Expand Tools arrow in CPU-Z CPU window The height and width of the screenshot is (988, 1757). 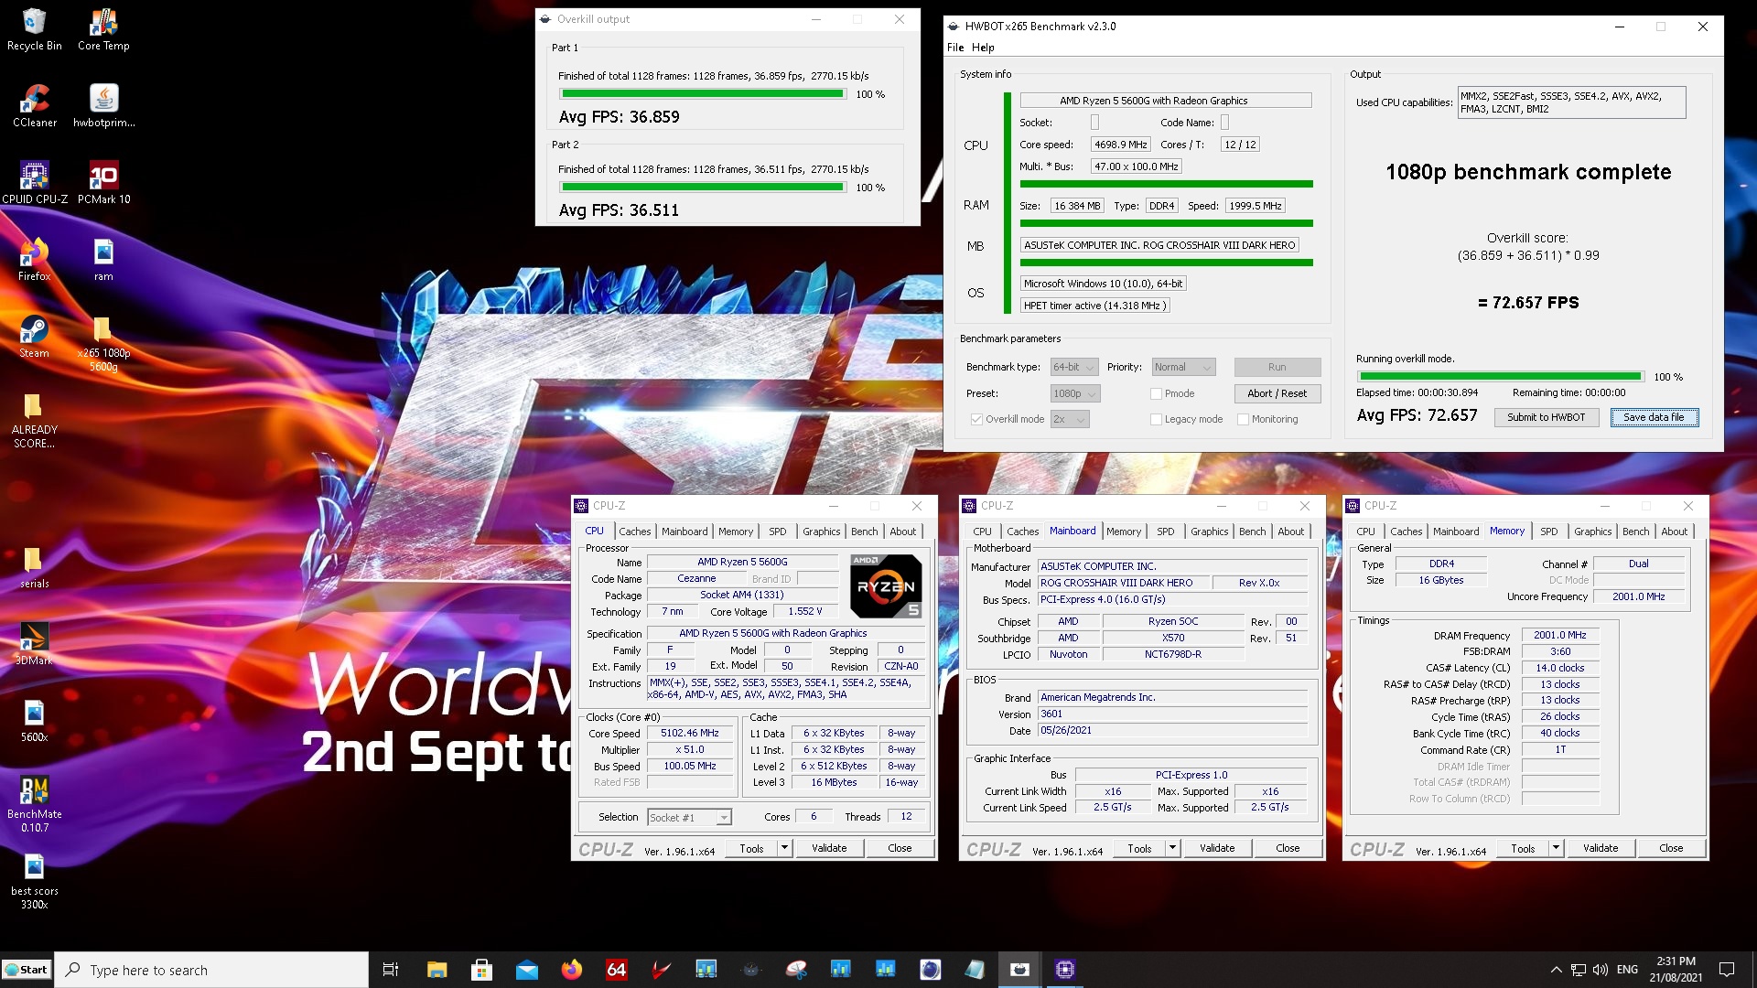tap(784, 848)
